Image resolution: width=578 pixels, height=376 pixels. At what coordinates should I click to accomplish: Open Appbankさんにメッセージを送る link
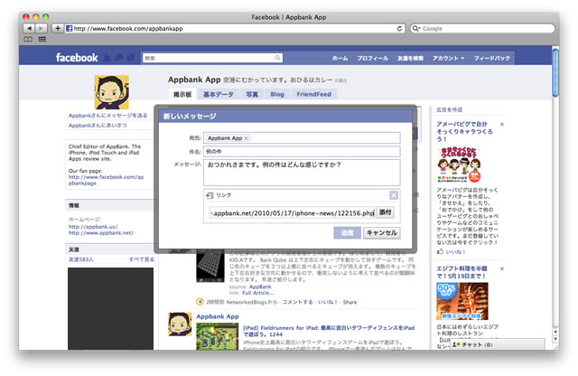pyautogui.click(x=108, y=116)
